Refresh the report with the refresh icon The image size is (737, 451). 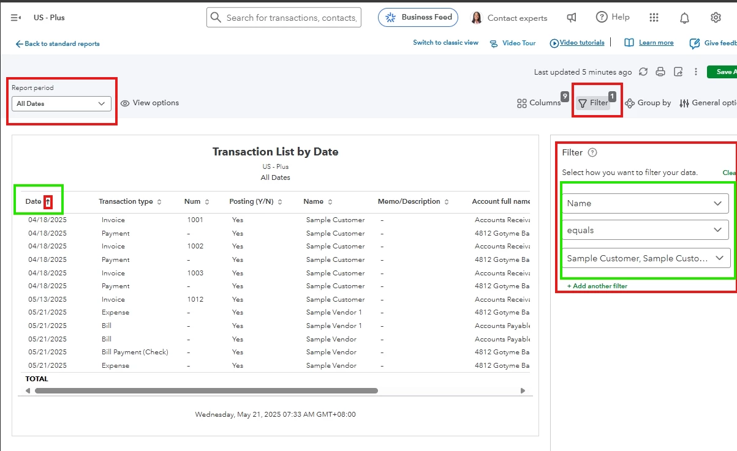point(643,72)
